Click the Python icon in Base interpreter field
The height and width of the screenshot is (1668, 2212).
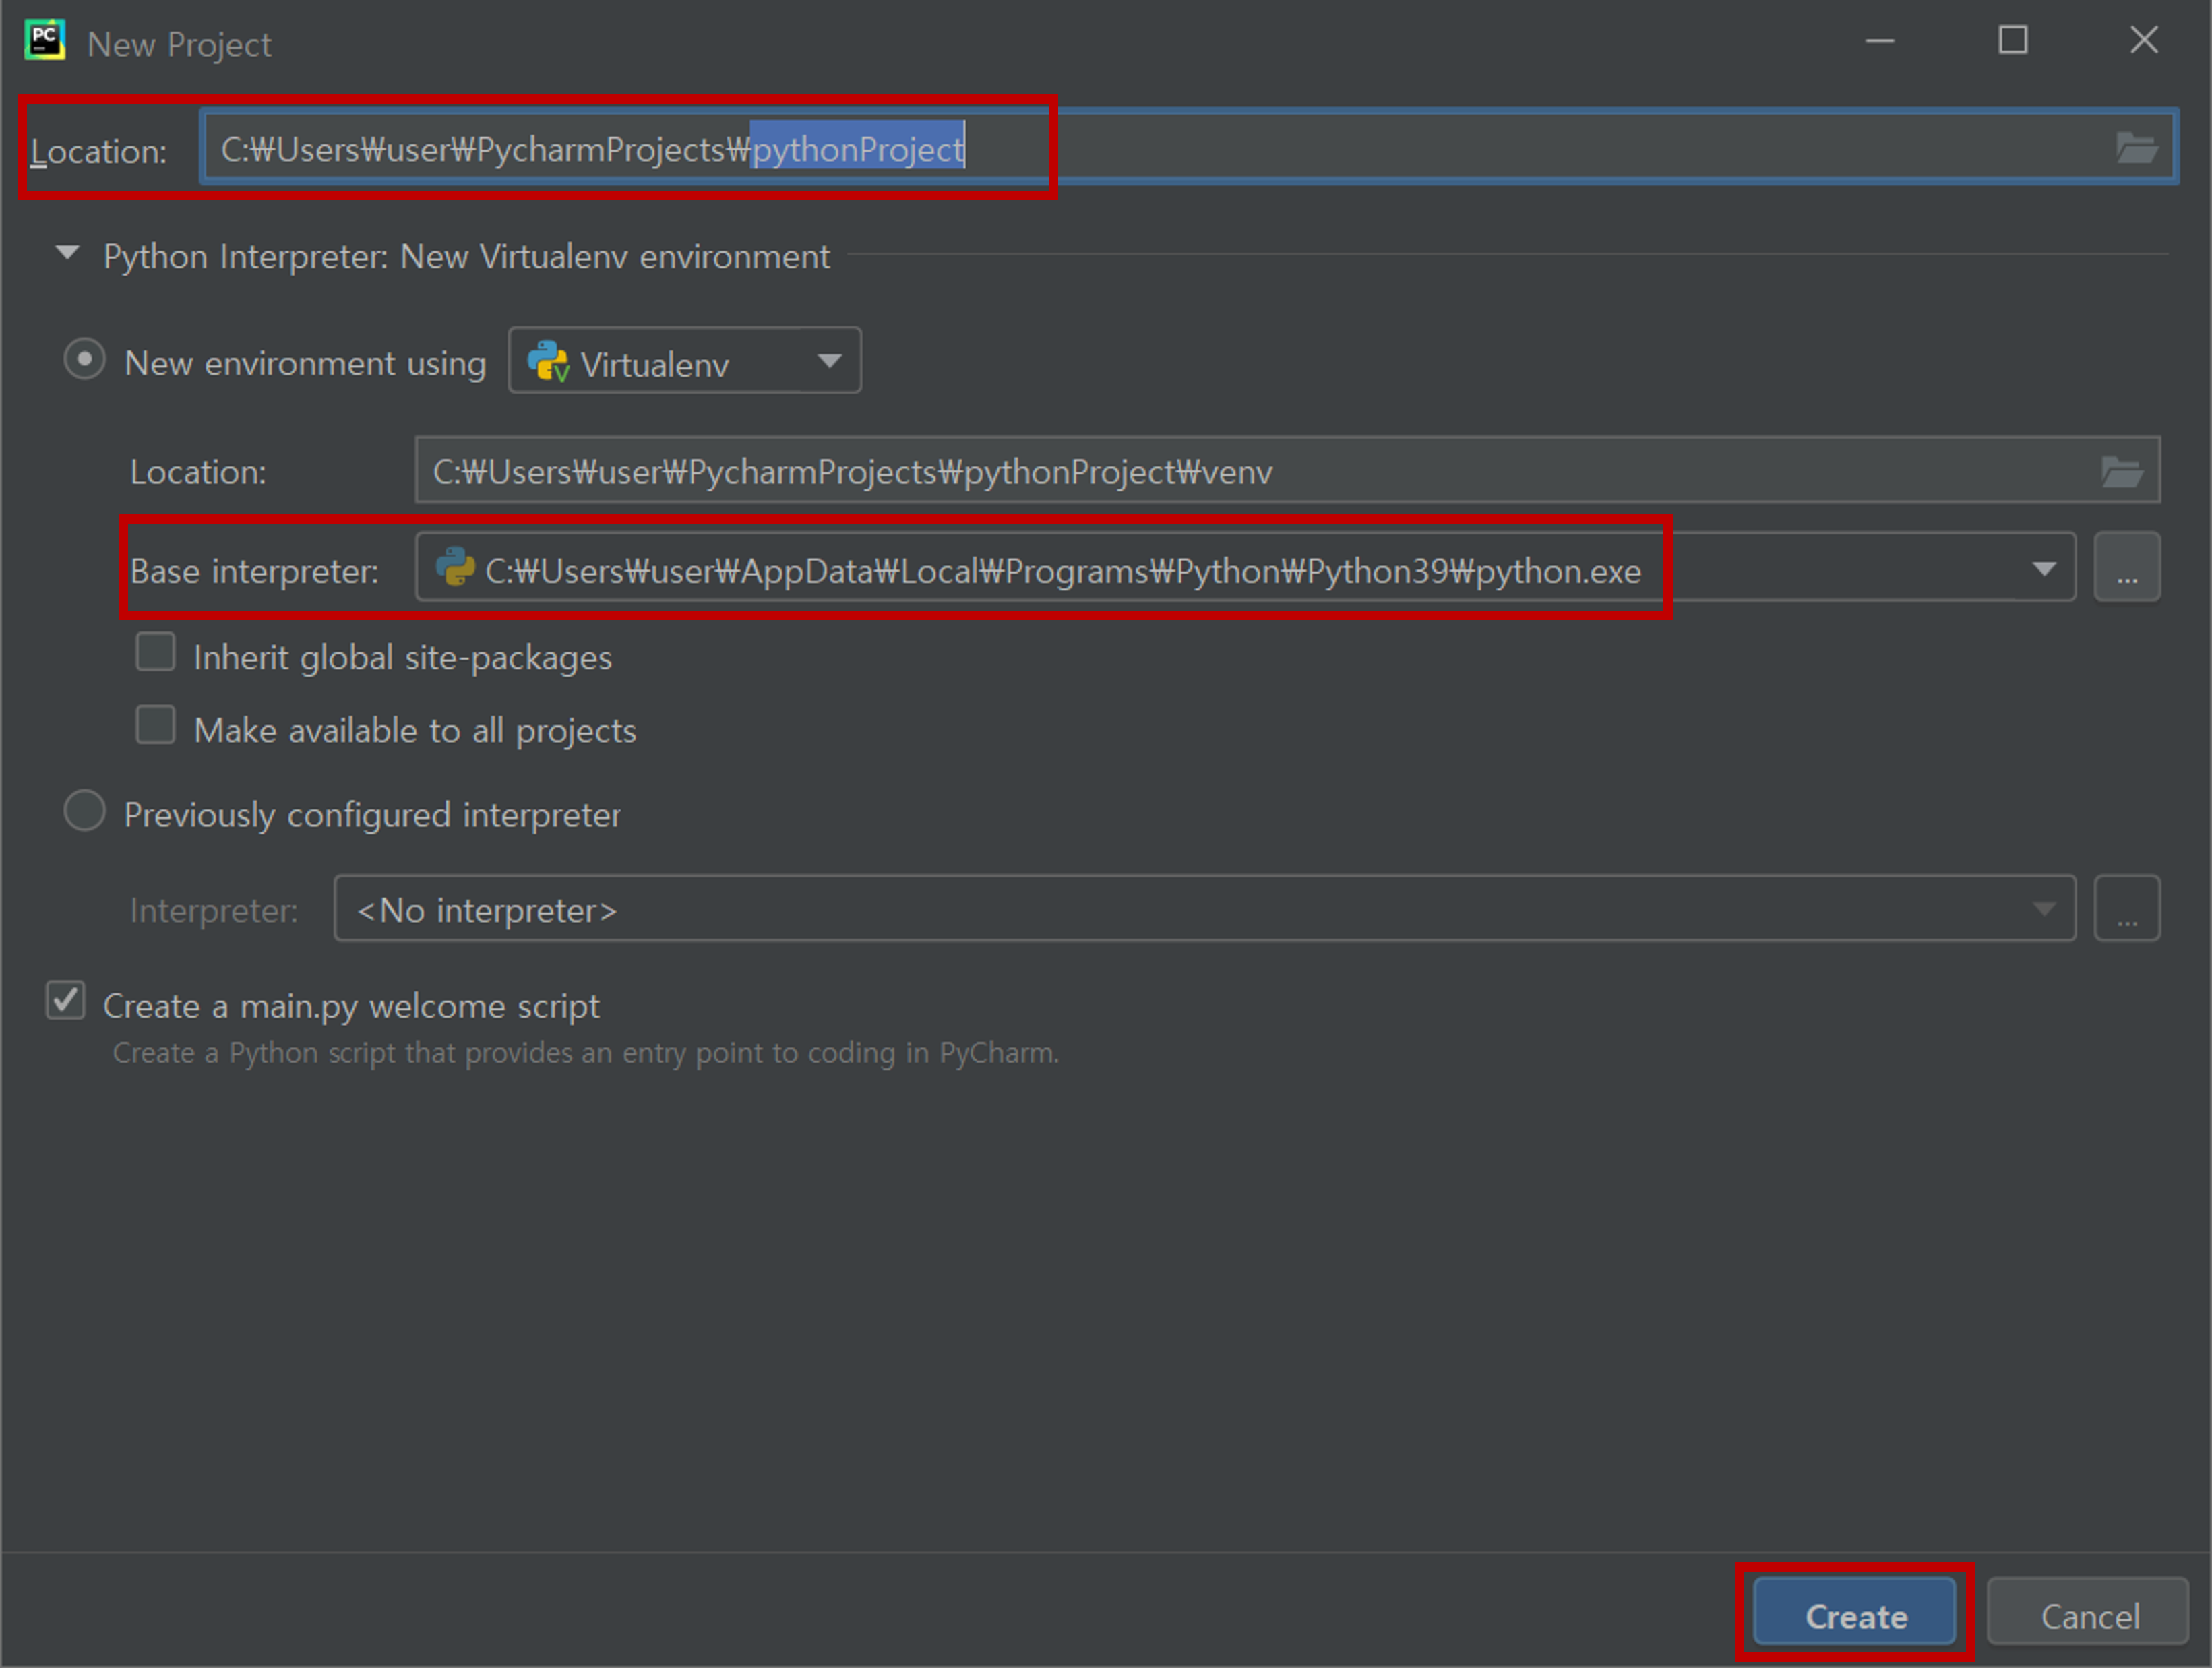pos(455,568)
